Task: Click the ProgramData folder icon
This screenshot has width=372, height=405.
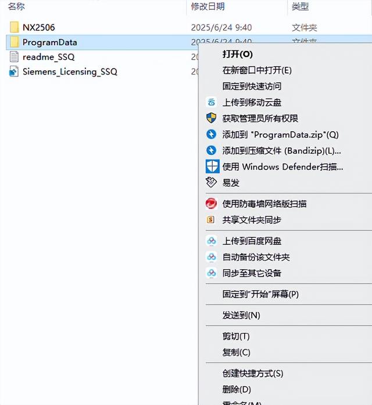Action: point(14,42)
